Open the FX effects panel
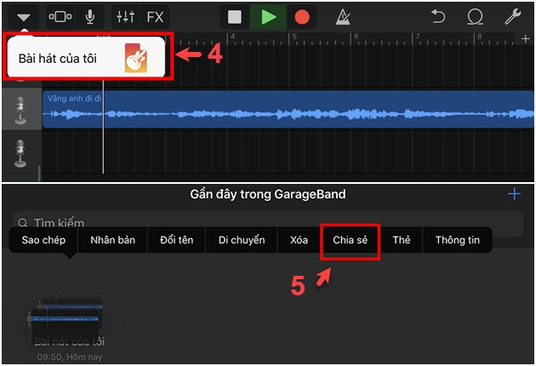 [155, 17]
